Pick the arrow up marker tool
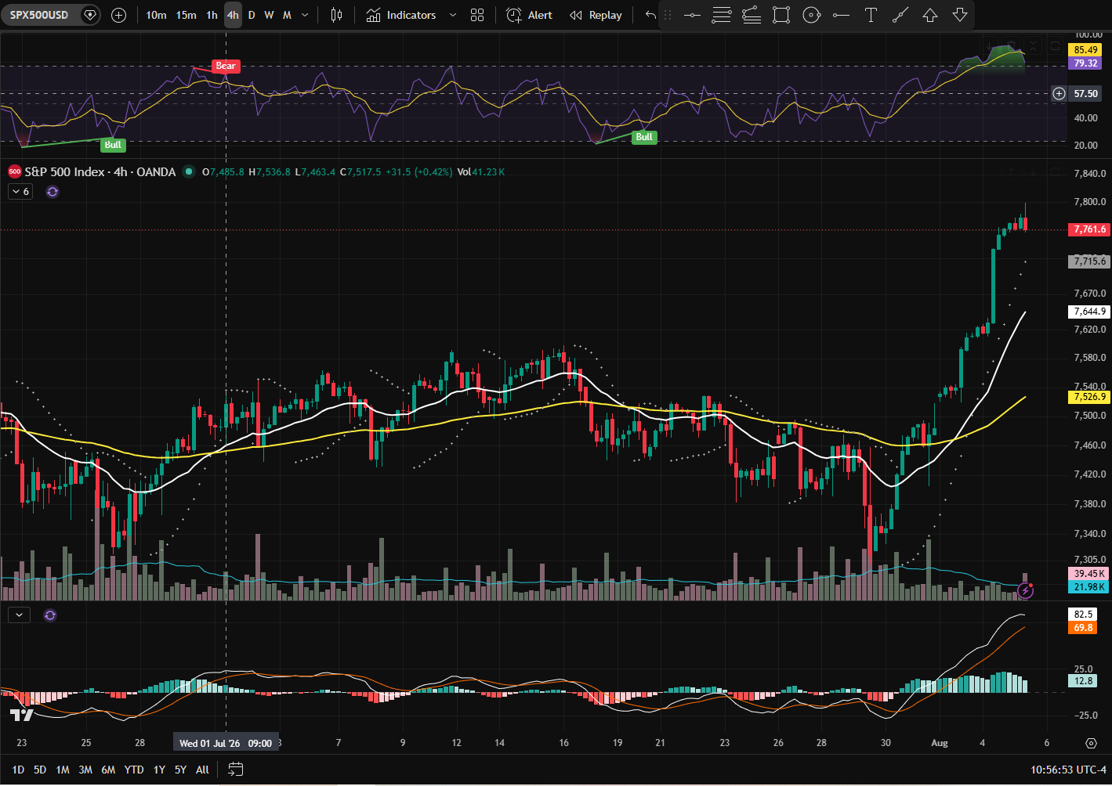The width and height of the screenshot is (1112, 786). (x=930, y=15)
